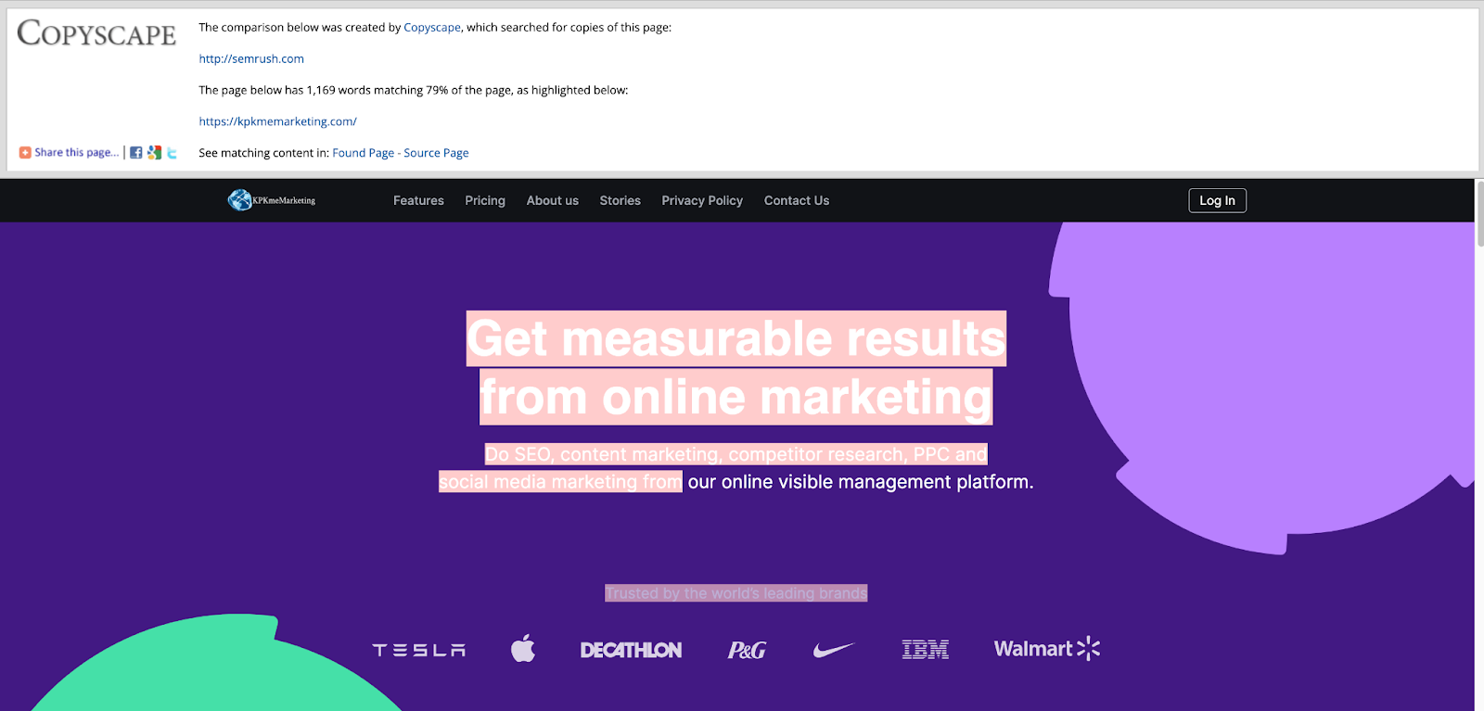Open the semrush.com source link
The width and height of the screenshot is (1484, 711).
251,58
